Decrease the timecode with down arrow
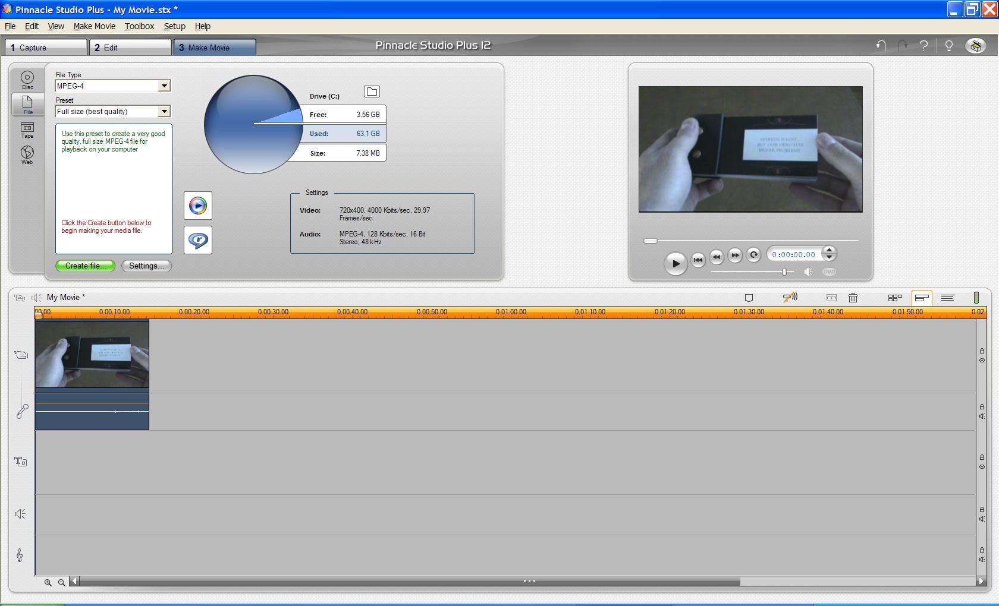 [x=829, y=258]
